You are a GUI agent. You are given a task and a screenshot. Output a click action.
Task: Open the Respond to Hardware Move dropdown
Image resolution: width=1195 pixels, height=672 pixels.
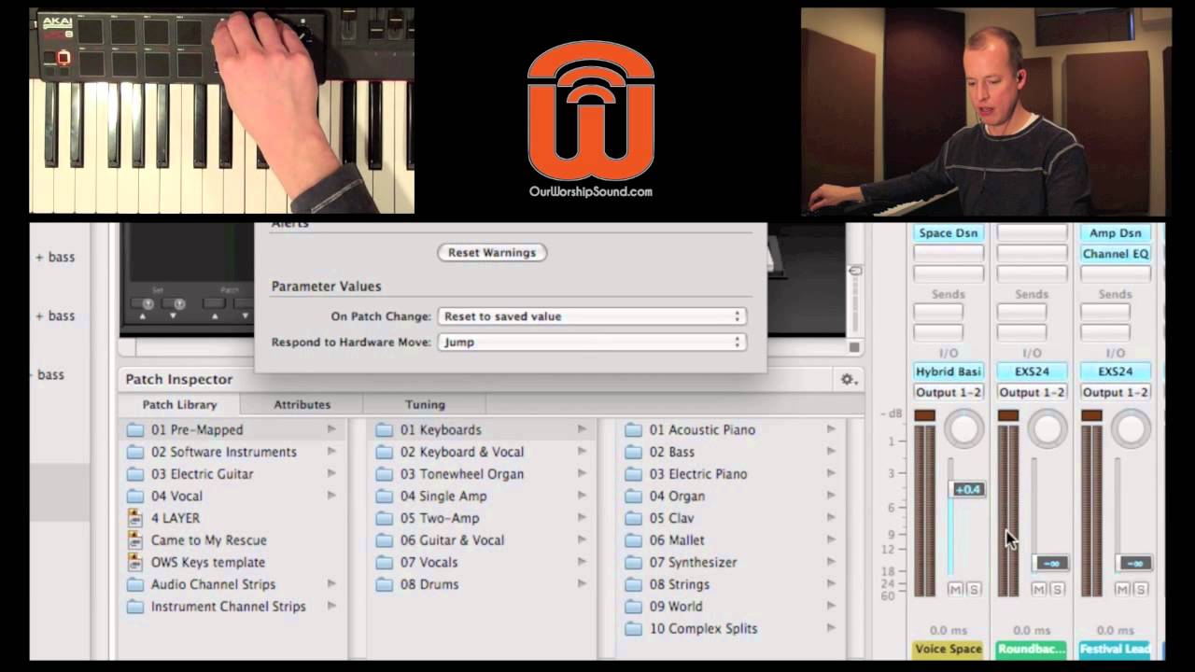(591, 343)
